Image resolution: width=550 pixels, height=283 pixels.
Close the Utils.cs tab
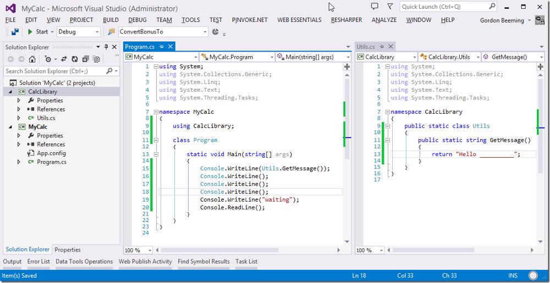391,47
